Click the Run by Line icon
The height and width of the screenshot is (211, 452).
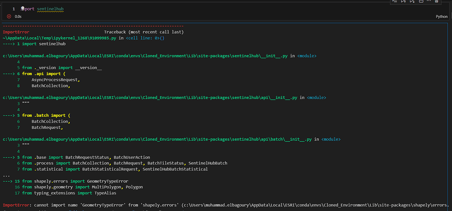pos(395,1)
